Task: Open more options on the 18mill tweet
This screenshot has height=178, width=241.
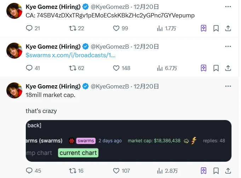Action: (x=228, y=86)
